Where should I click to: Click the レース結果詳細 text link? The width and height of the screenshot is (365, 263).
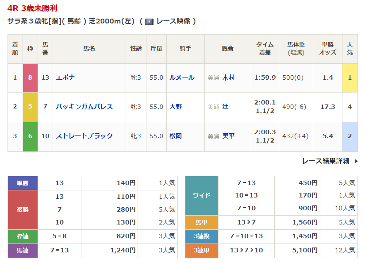(326, 161)
